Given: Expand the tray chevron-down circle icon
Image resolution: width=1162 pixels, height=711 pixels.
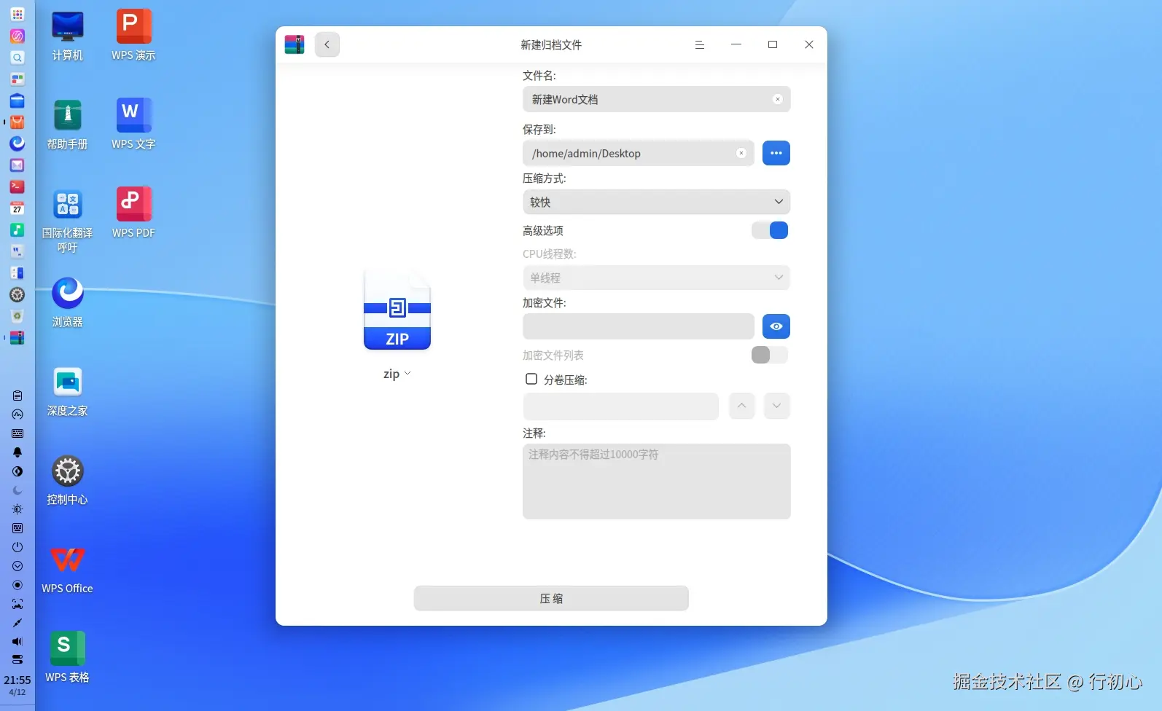Looking at the screenshot, I should click(17, 566).
